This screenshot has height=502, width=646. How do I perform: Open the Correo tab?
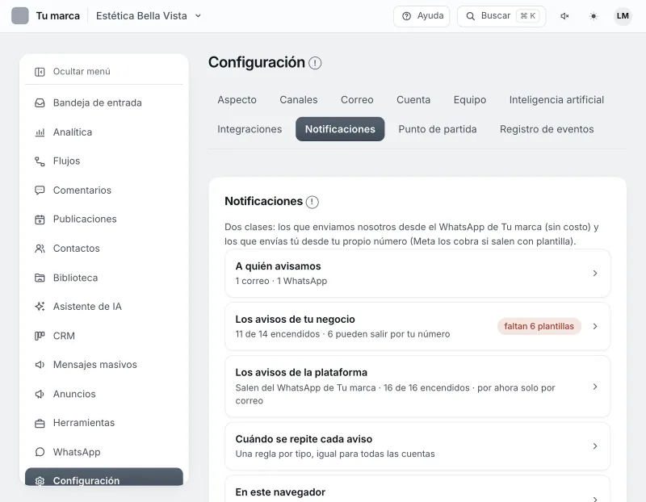click(357, 100)
